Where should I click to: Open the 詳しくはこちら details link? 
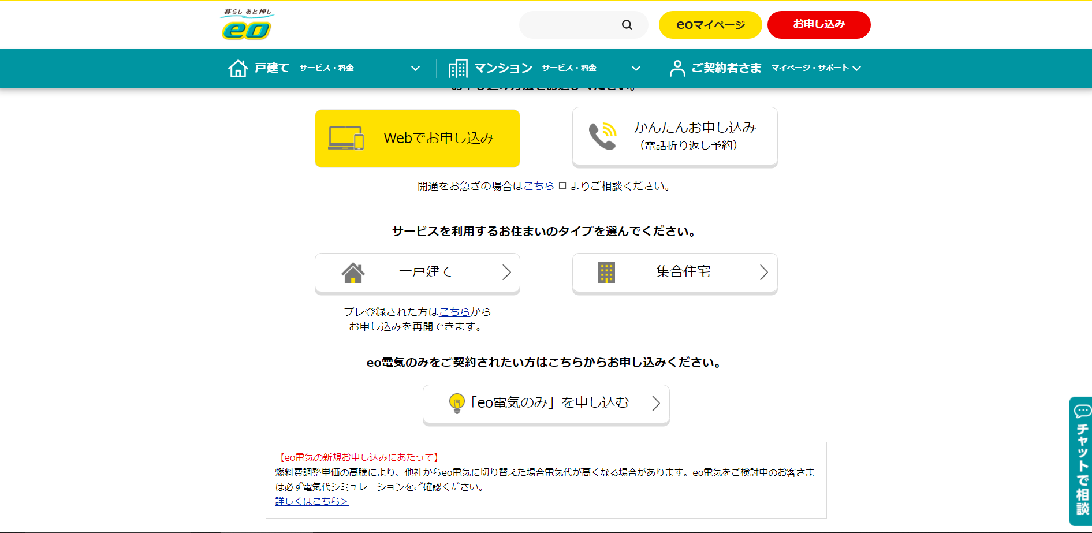(x=311, y=501)
